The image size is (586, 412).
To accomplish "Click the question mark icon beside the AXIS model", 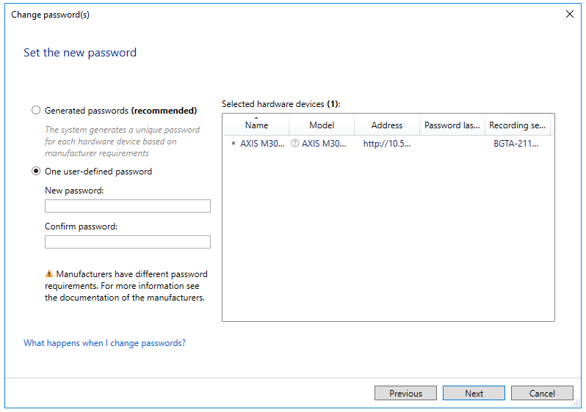I will click(294, 144).
